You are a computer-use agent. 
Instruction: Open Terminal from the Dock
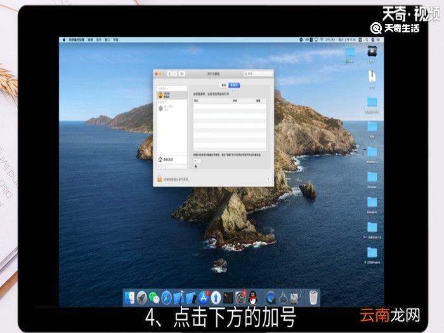(228, 297)
